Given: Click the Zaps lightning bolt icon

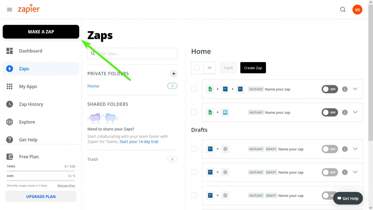Looking at the screenshot, I should point(10,69).
